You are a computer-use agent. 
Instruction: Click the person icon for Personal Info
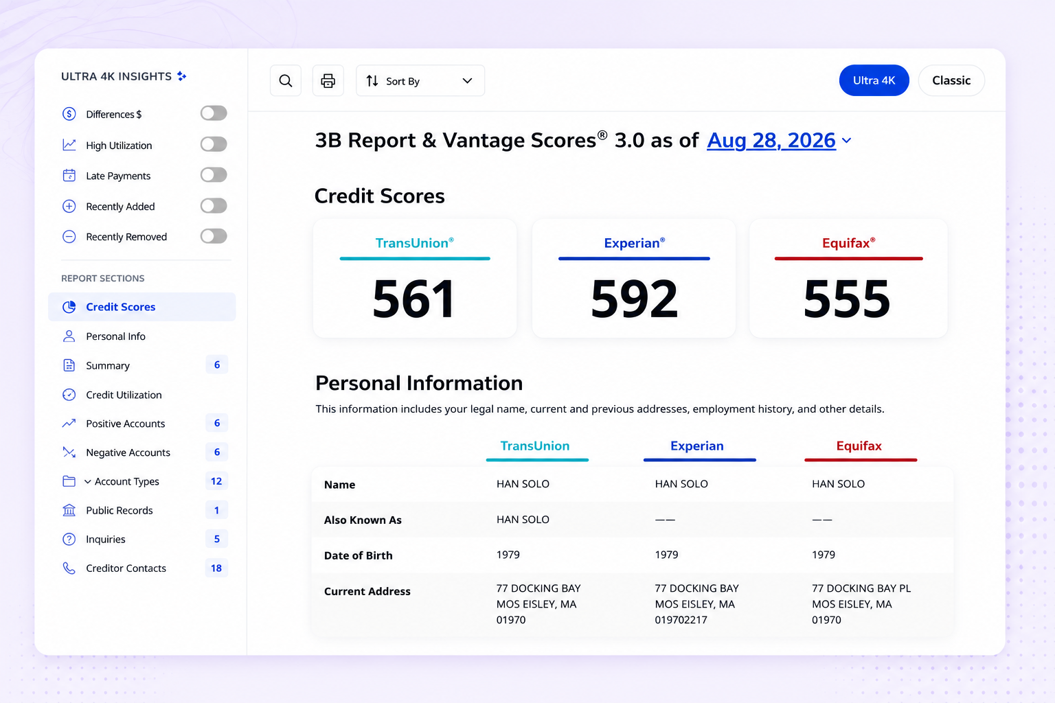pyautogui.click(x=69, y=336)
